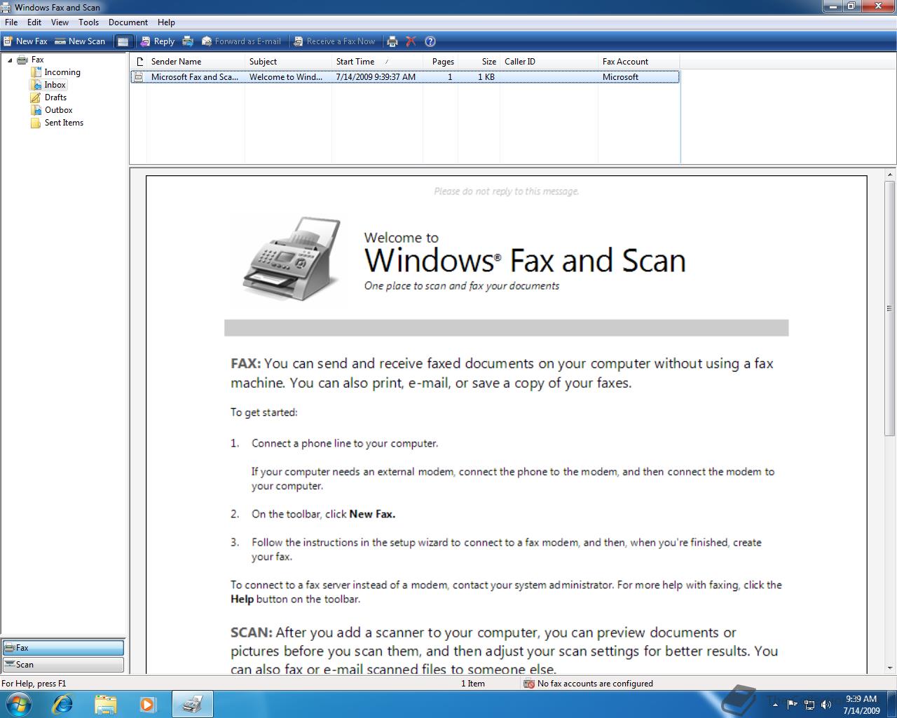The width and height of the screenshot is (897, 718).
Task: Click the New Scan toolbar button
Action: click(80, 41)
